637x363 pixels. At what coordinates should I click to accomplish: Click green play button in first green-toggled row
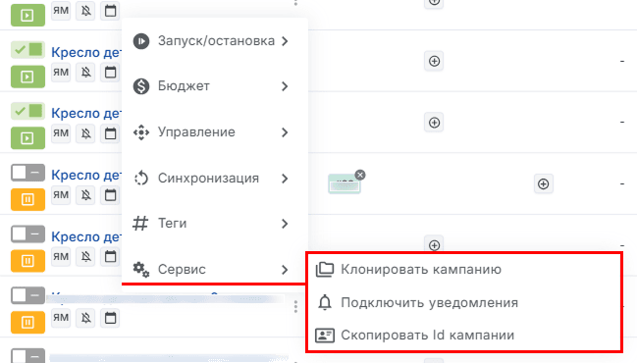click(x=27, y=77)
